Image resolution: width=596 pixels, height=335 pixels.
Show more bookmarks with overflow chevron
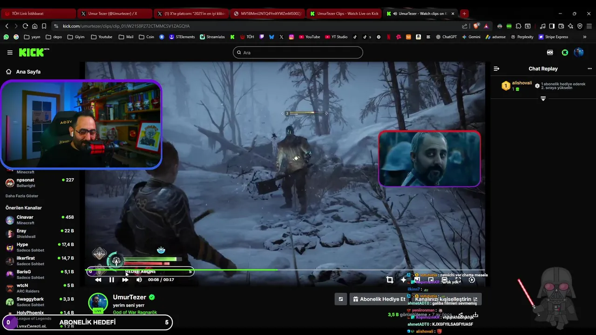(585, 37)
